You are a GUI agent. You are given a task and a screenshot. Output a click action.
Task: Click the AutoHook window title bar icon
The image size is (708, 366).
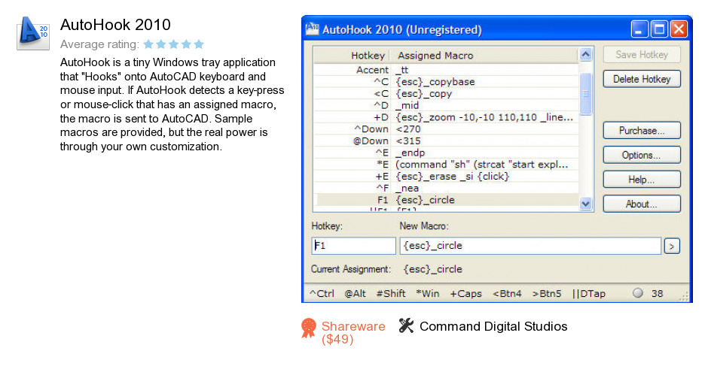pos(313,29)
